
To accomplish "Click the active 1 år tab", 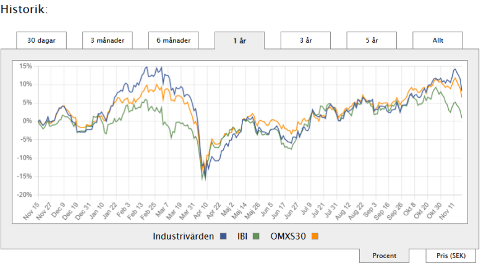I will click(239, 41).
